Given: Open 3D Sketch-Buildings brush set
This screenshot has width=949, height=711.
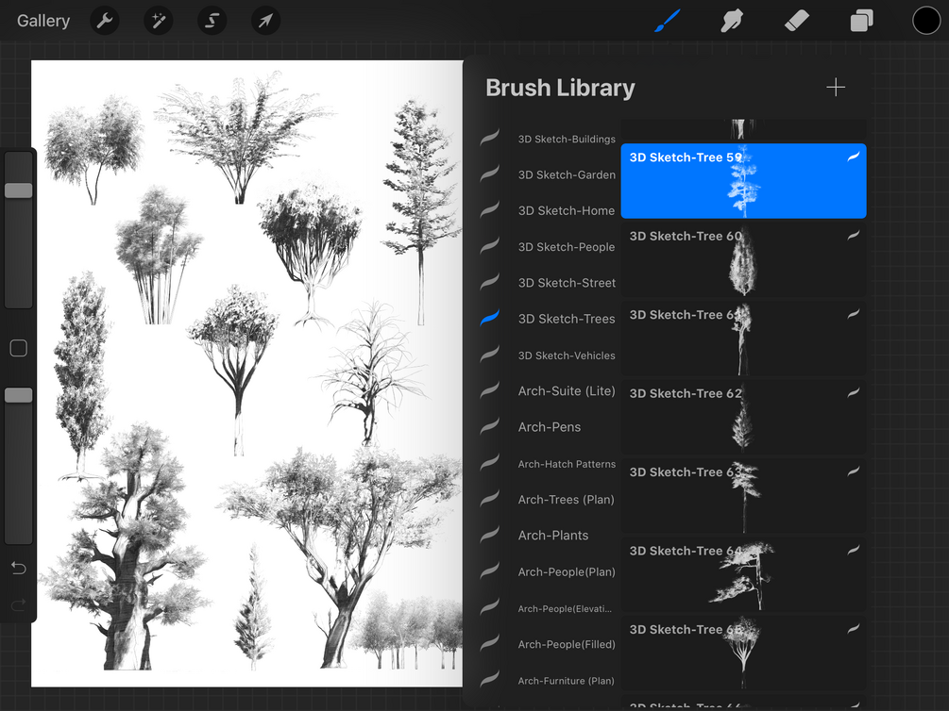Looking at the screenshot, I should (567, 139).
